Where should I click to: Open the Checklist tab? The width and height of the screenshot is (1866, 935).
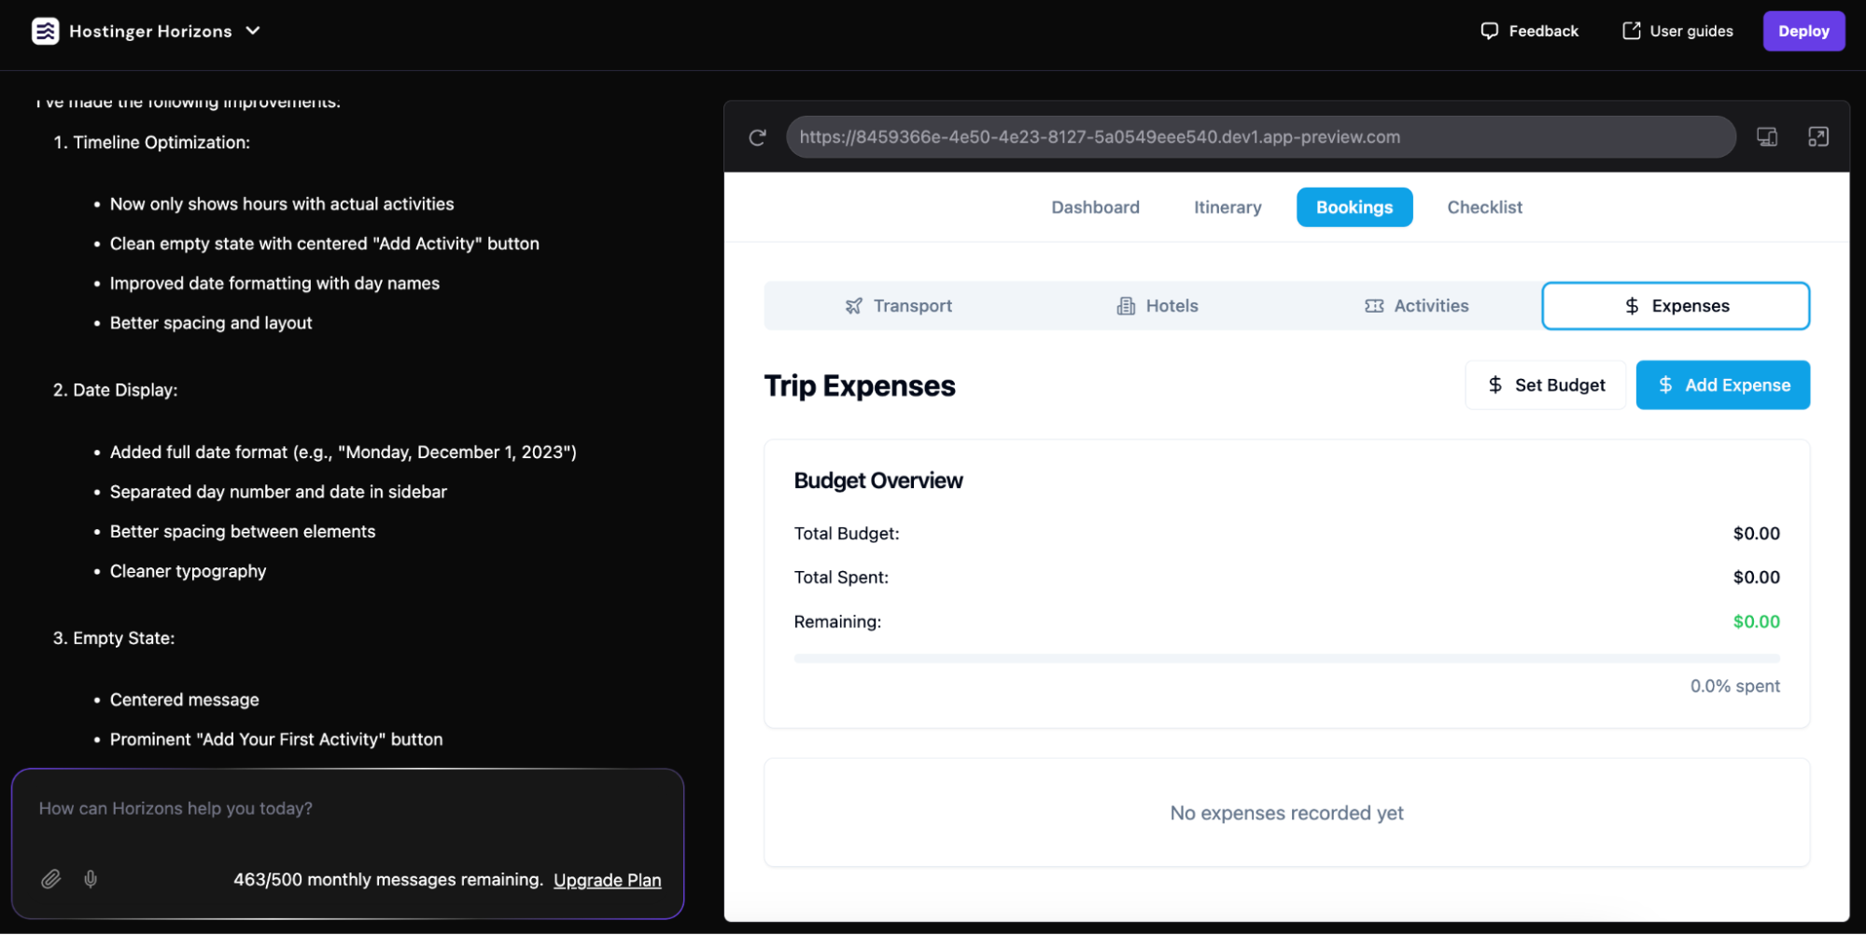tap(1484, 206)
